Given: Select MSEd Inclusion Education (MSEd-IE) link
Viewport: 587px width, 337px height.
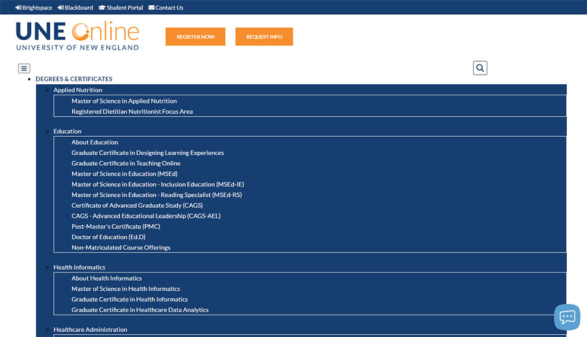Looking at the screenshot, I should click(158, 184).
